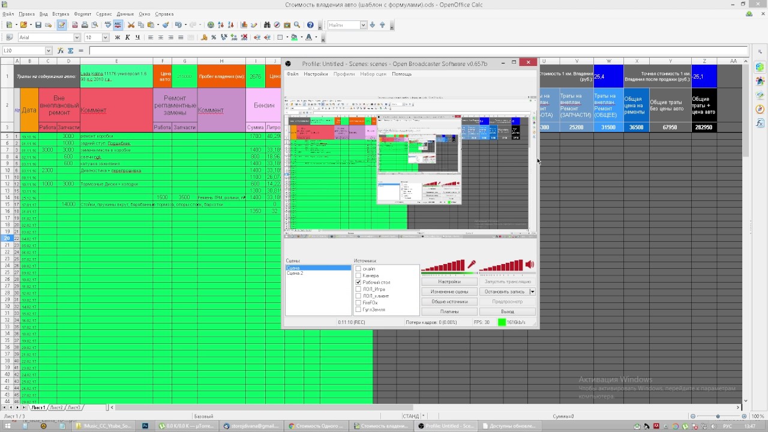Click the Print icon in Calc toolbar
768x432 pixels.
pyautogui.click(x=85, y=25)
